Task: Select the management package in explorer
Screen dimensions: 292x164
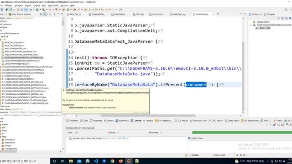Action: pyautogui.click(x=10, y=149)
